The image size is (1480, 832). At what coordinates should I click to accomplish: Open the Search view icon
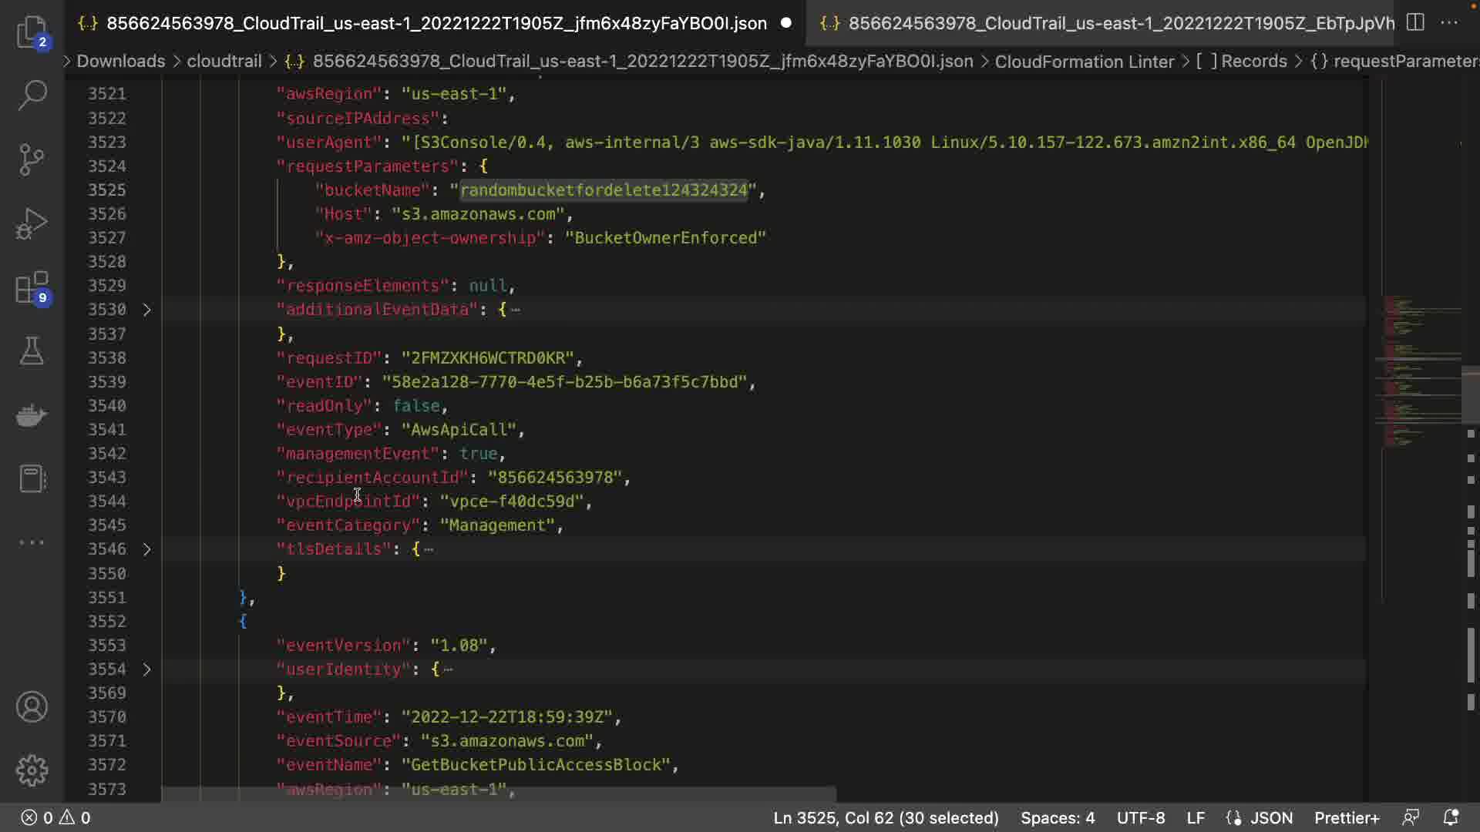[x=32, y=96]
